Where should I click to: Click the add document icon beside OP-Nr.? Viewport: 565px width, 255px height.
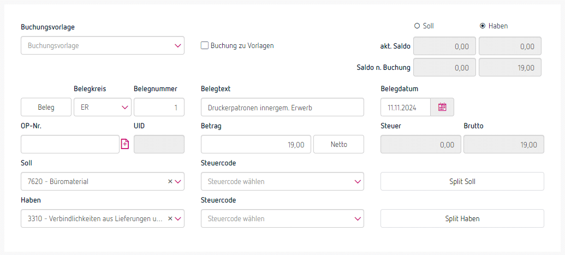(x=124, y=144)
